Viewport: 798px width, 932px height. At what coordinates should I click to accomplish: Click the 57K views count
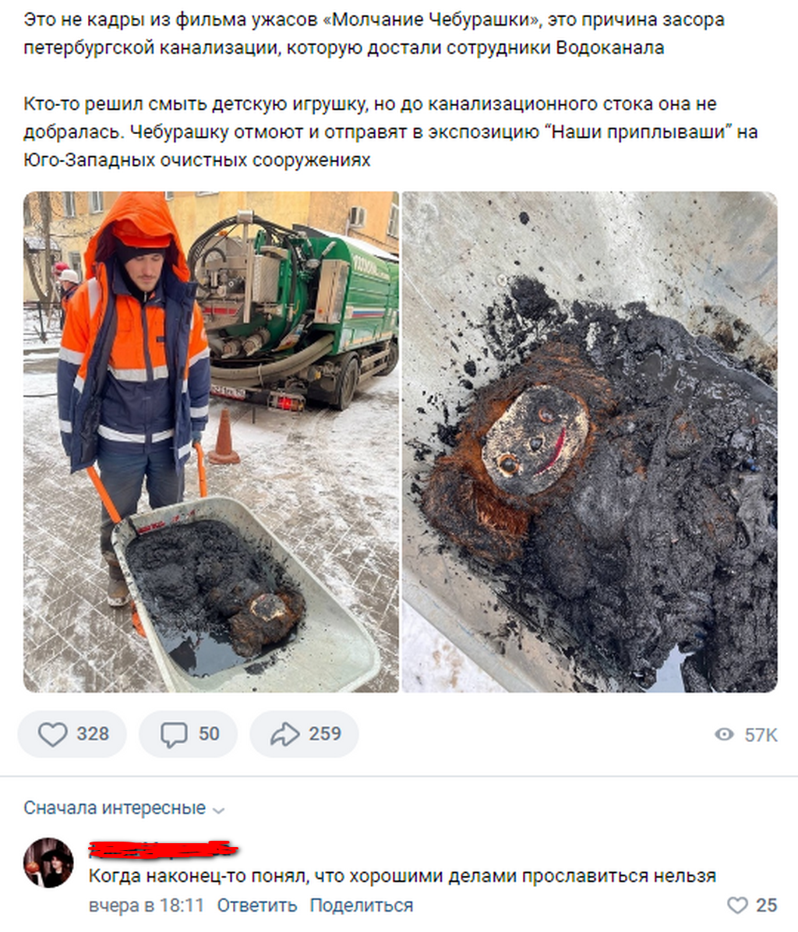tap(761, 736)
